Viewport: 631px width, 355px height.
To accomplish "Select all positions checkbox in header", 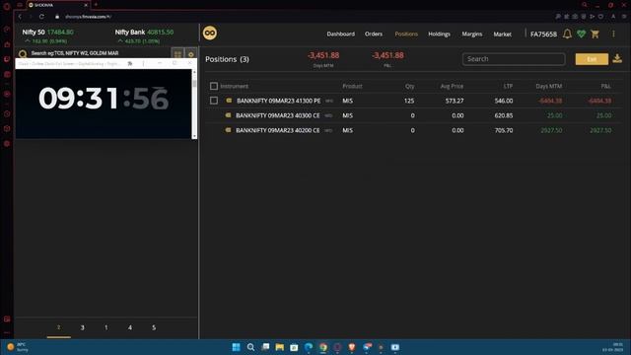I will 214,86.
